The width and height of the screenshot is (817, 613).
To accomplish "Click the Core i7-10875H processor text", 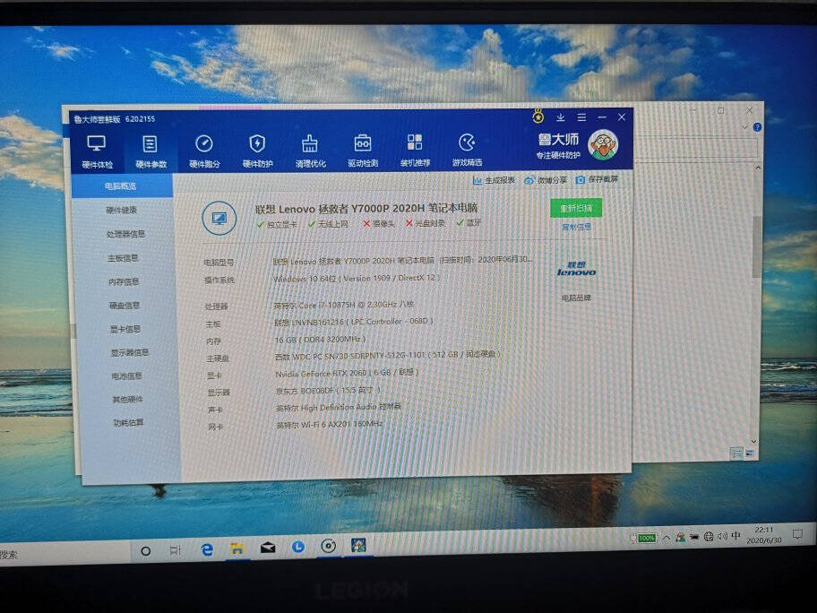I will (x=344, y=305).
